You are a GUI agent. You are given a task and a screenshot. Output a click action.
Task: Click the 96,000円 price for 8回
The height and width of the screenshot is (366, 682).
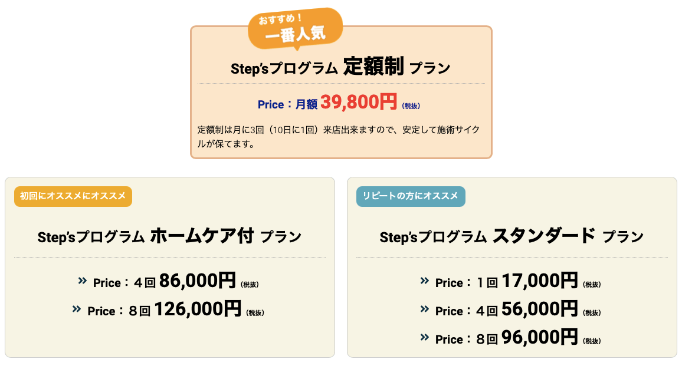(539, 338)
